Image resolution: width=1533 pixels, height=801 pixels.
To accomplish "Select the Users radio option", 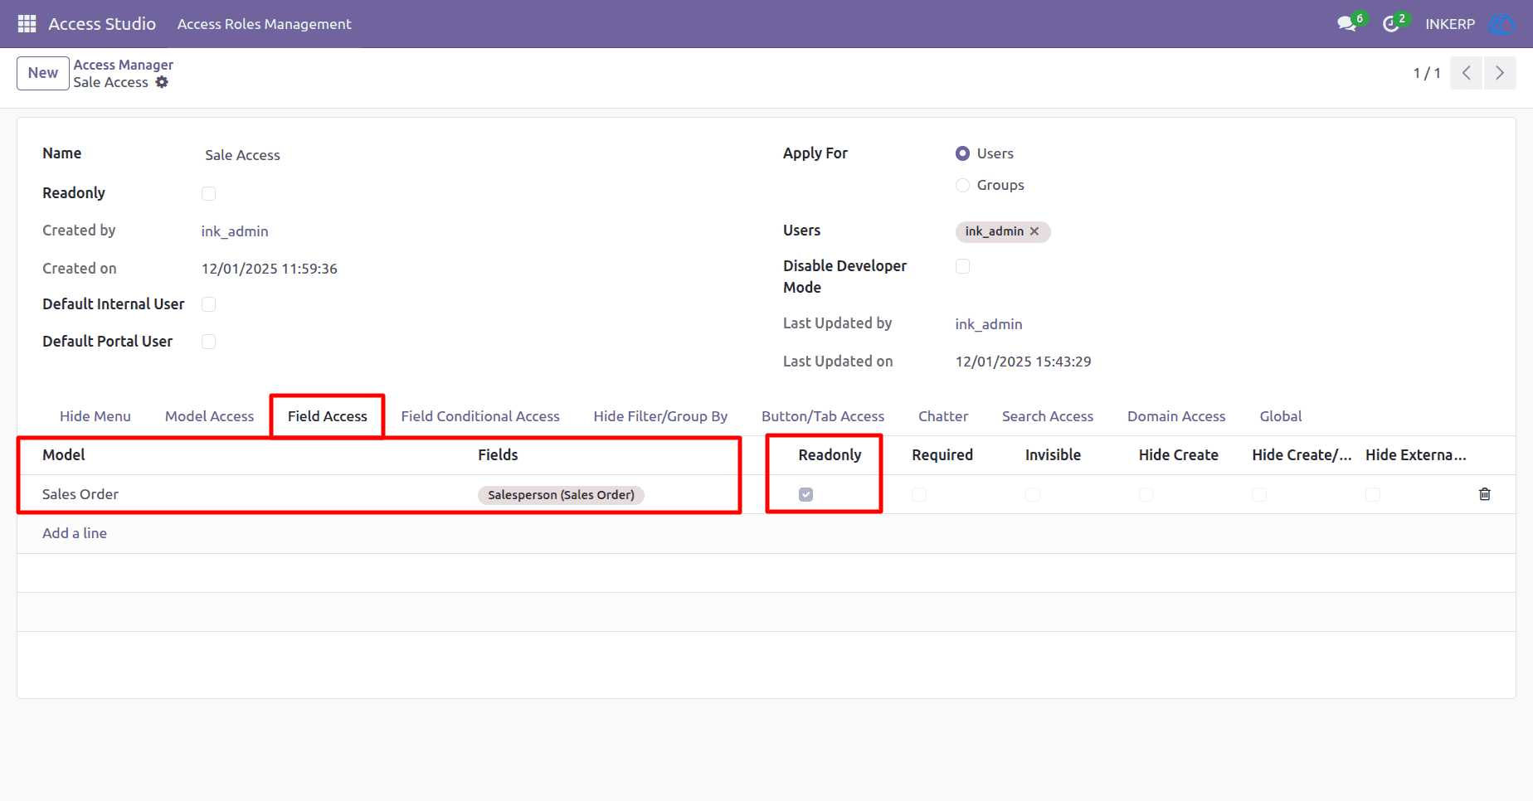I will [962, 153].
